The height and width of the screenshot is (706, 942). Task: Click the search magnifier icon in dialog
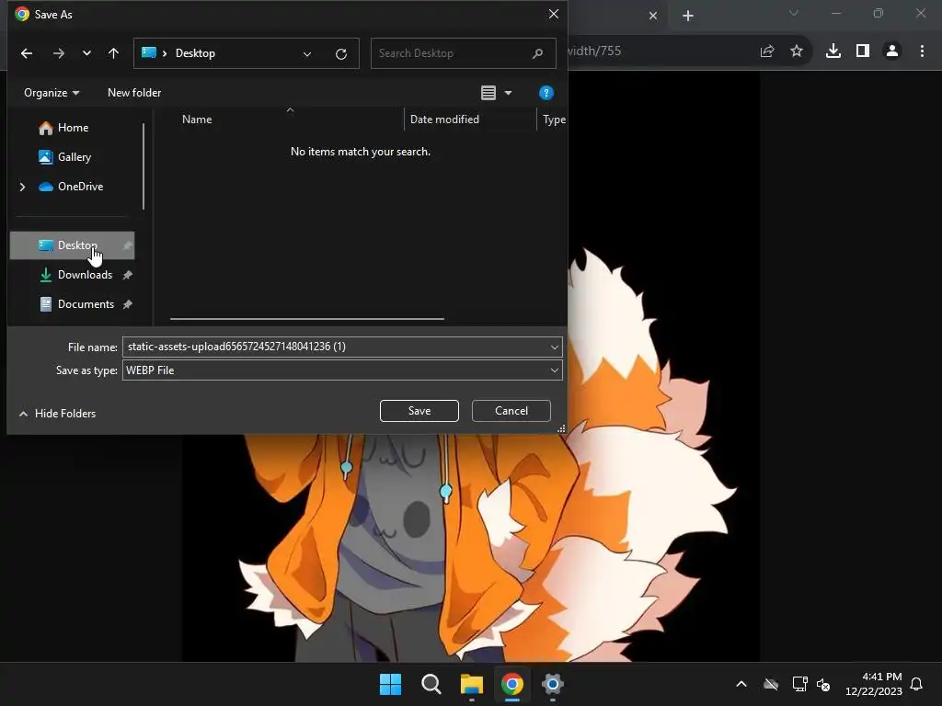[x=537, y=53]
